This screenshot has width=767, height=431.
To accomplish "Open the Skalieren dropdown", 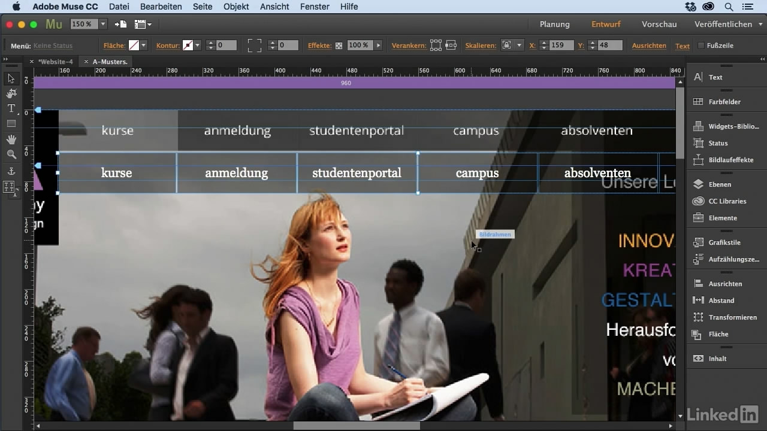I will pyautogui.click(x=519, y=45).
